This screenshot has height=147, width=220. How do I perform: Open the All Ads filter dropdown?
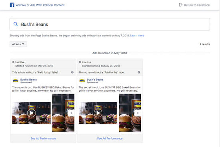tap(18, 44)
